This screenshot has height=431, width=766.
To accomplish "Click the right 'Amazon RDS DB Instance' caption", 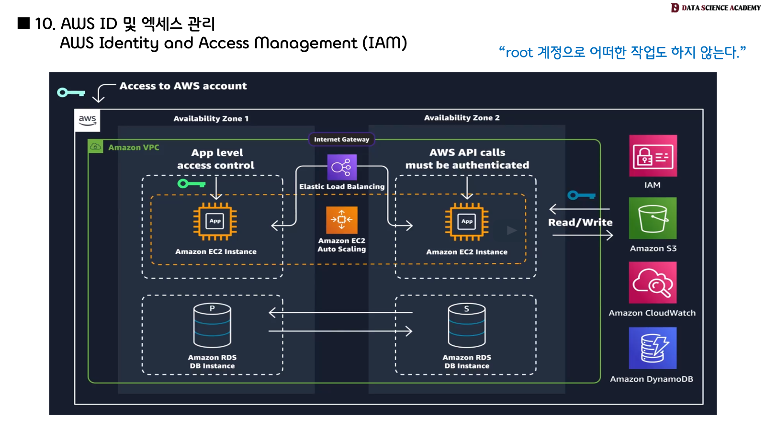I will point(467,362).
